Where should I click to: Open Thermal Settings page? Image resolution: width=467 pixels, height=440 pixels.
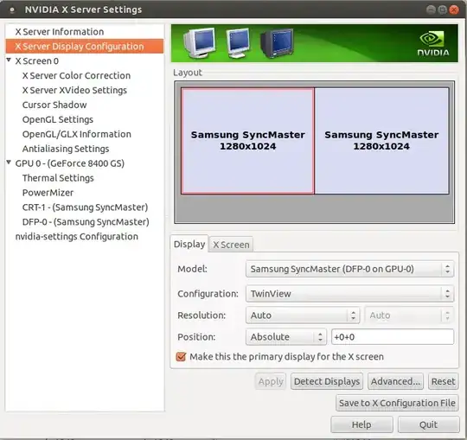[58, 178]
